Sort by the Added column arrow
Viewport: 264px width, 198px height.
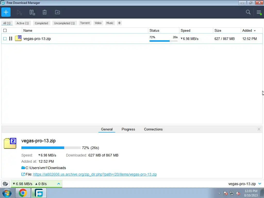click(255, 31)
